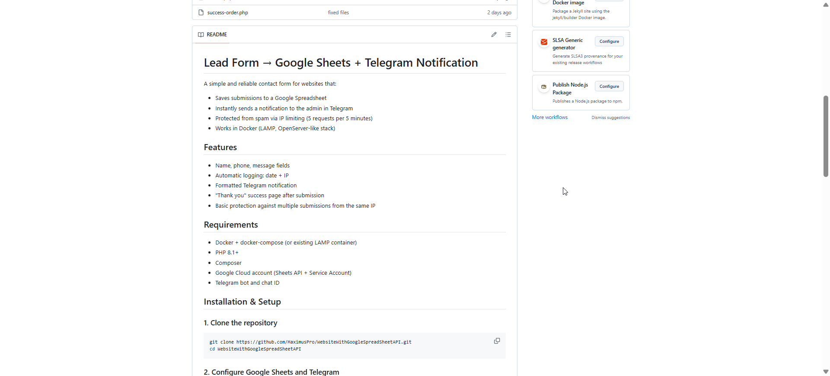Open the README outline list icon
The width and height of the screenshot is (830, 376).
point(508,35)
